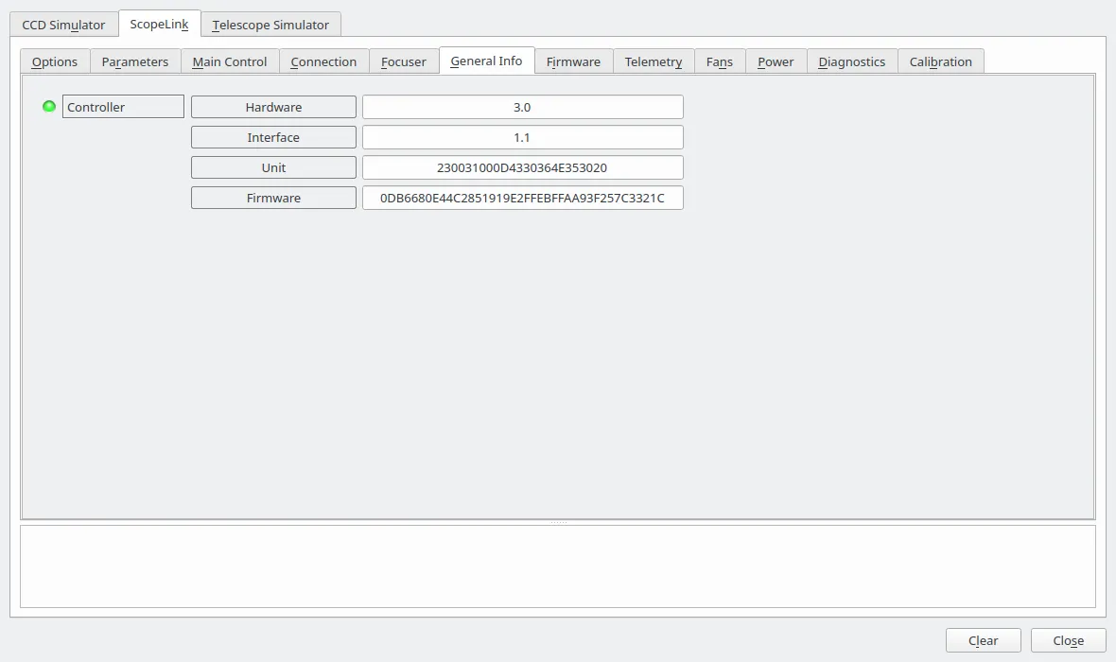
Task: Click the Firmware label in Controller rows
Action: [x=274, y=198]
